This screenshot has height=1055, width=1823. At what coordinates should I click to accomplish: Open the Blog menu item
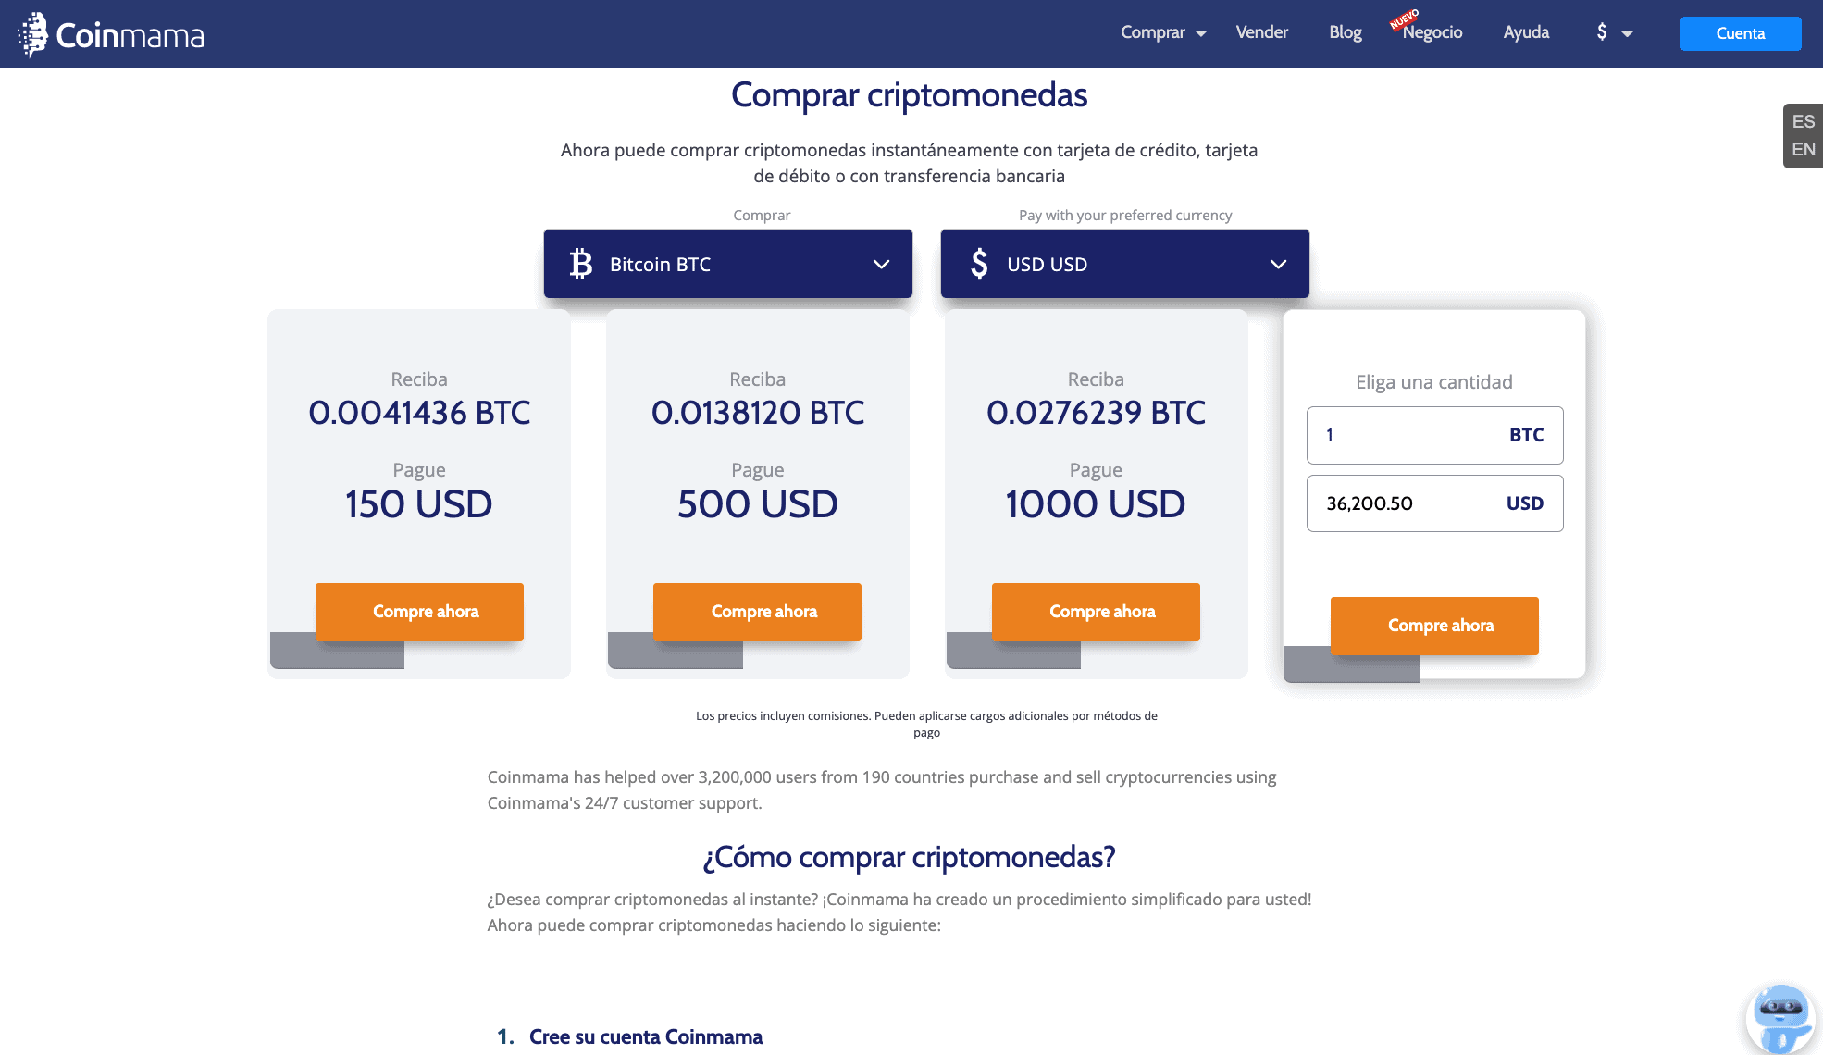(1345, 32)
